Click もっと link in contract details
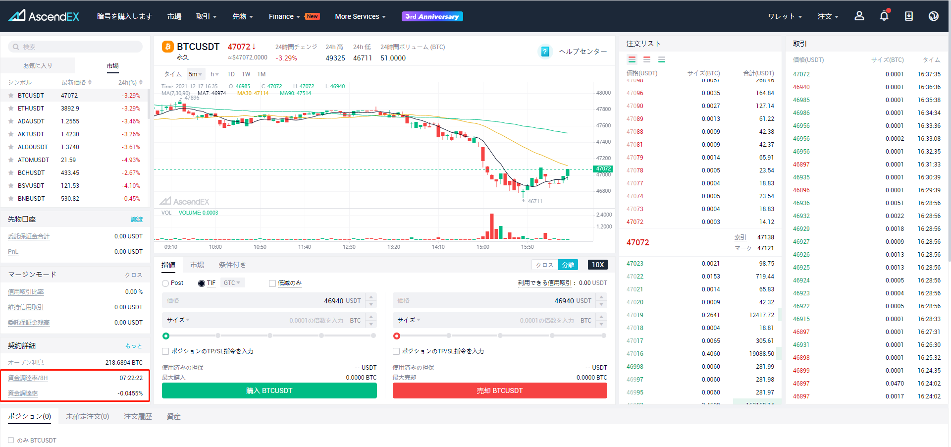Image resolution: width=951 pixels, height=447 pixels. [134, 346]
